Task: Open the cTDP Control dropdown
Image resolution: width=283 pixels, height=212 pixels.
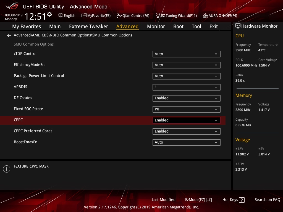Action: 187,54
